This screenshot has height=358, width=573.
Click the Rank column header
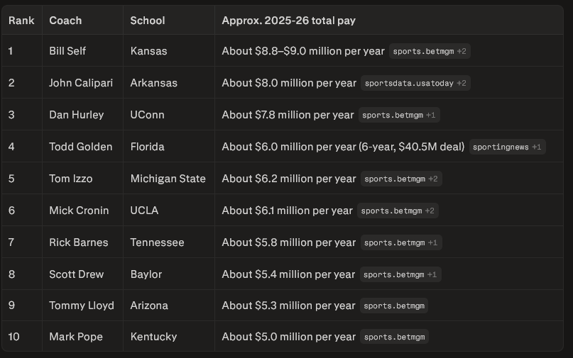(x=21, y=21)
